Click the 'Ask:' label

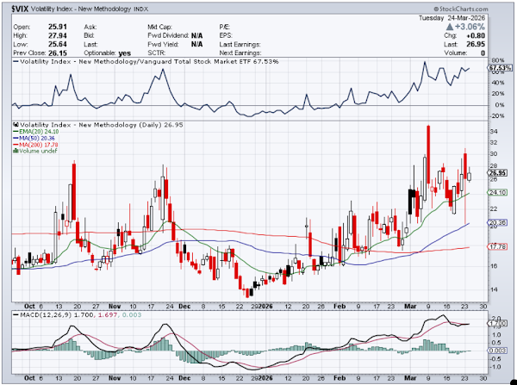coord(90,27)
